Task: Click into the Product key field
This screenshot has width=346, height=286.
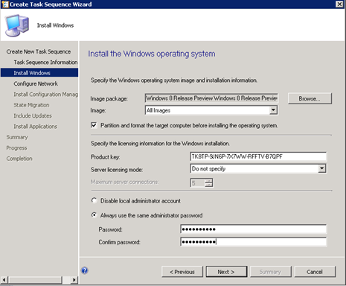Action: pyautogui.click(x=258, y=156)
